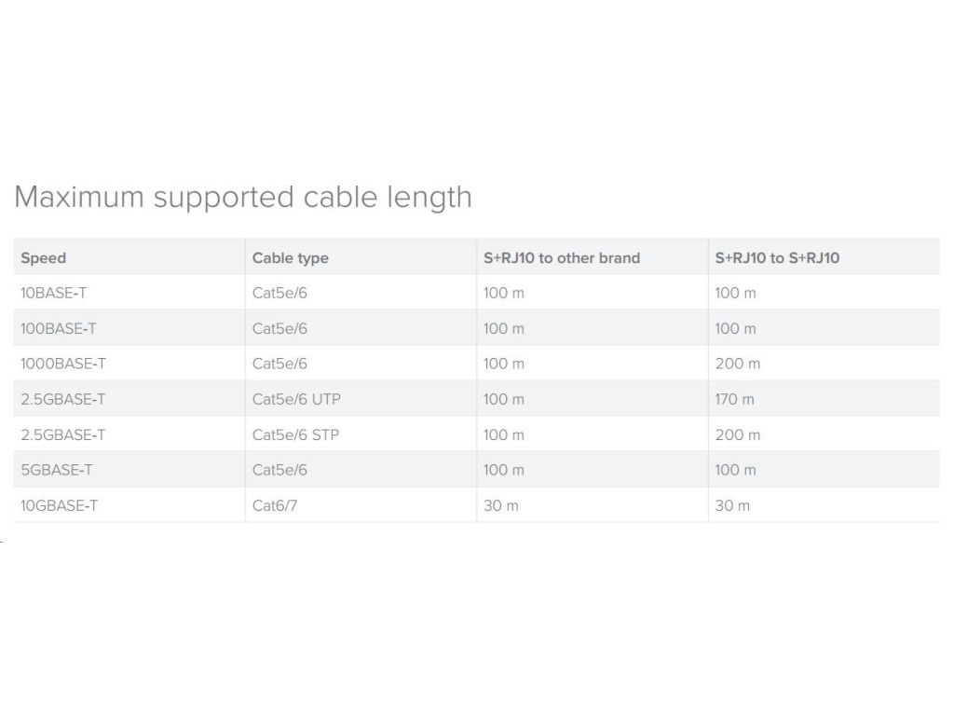Click 30 m under 'S+RJ10 to S+RJ10'
The width and height of the screenshot is (954, 716).
[x=731, y=505]
